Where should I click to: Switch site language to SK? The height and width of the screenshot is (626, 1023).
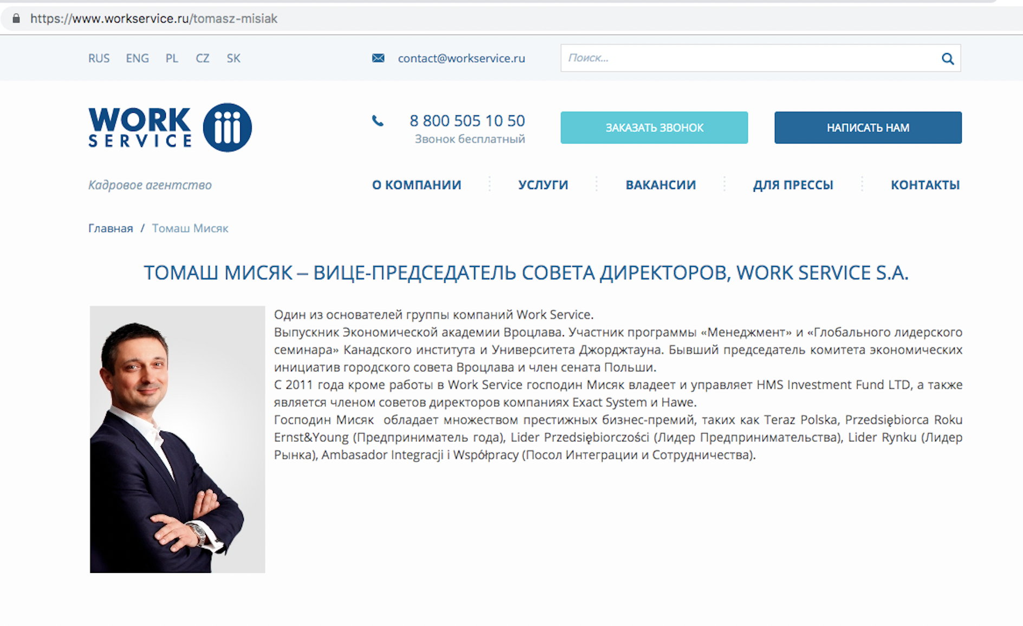(234, 58)
